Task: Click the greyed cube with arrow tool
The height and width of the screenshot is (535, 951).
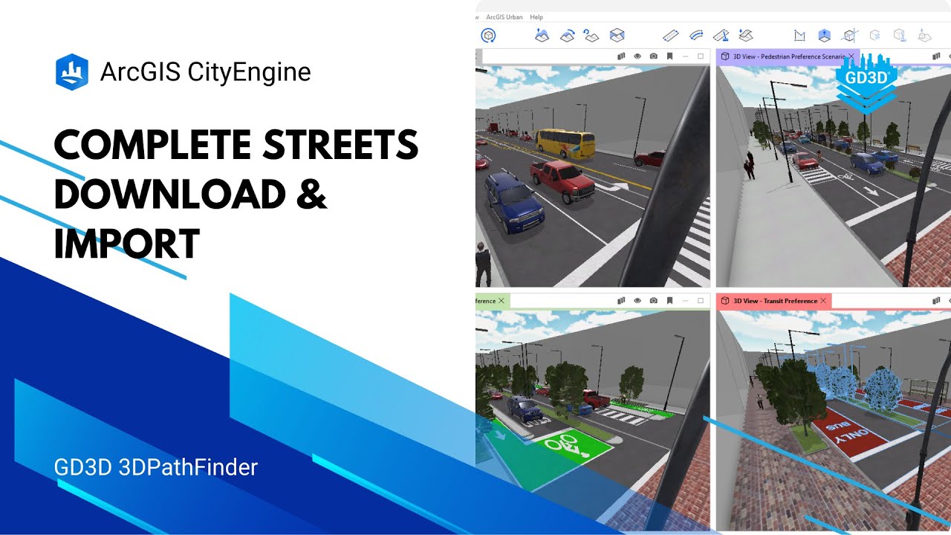Action: pos(899,35)
